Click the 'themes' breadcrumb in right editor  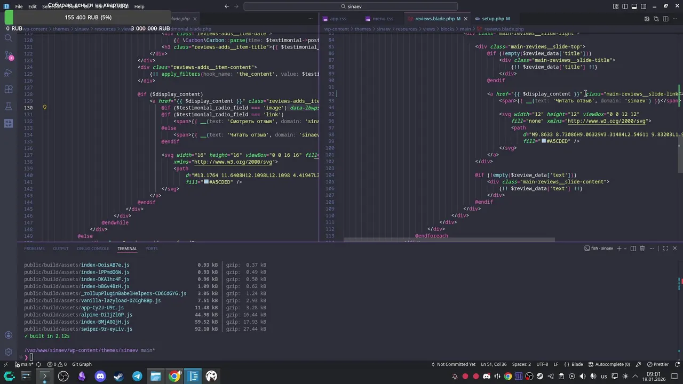click(x=362, y=29)
